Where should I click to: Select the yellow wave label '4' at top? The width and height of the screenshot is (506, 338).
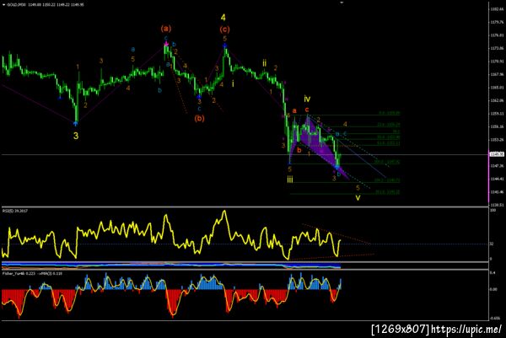(223, 18)
